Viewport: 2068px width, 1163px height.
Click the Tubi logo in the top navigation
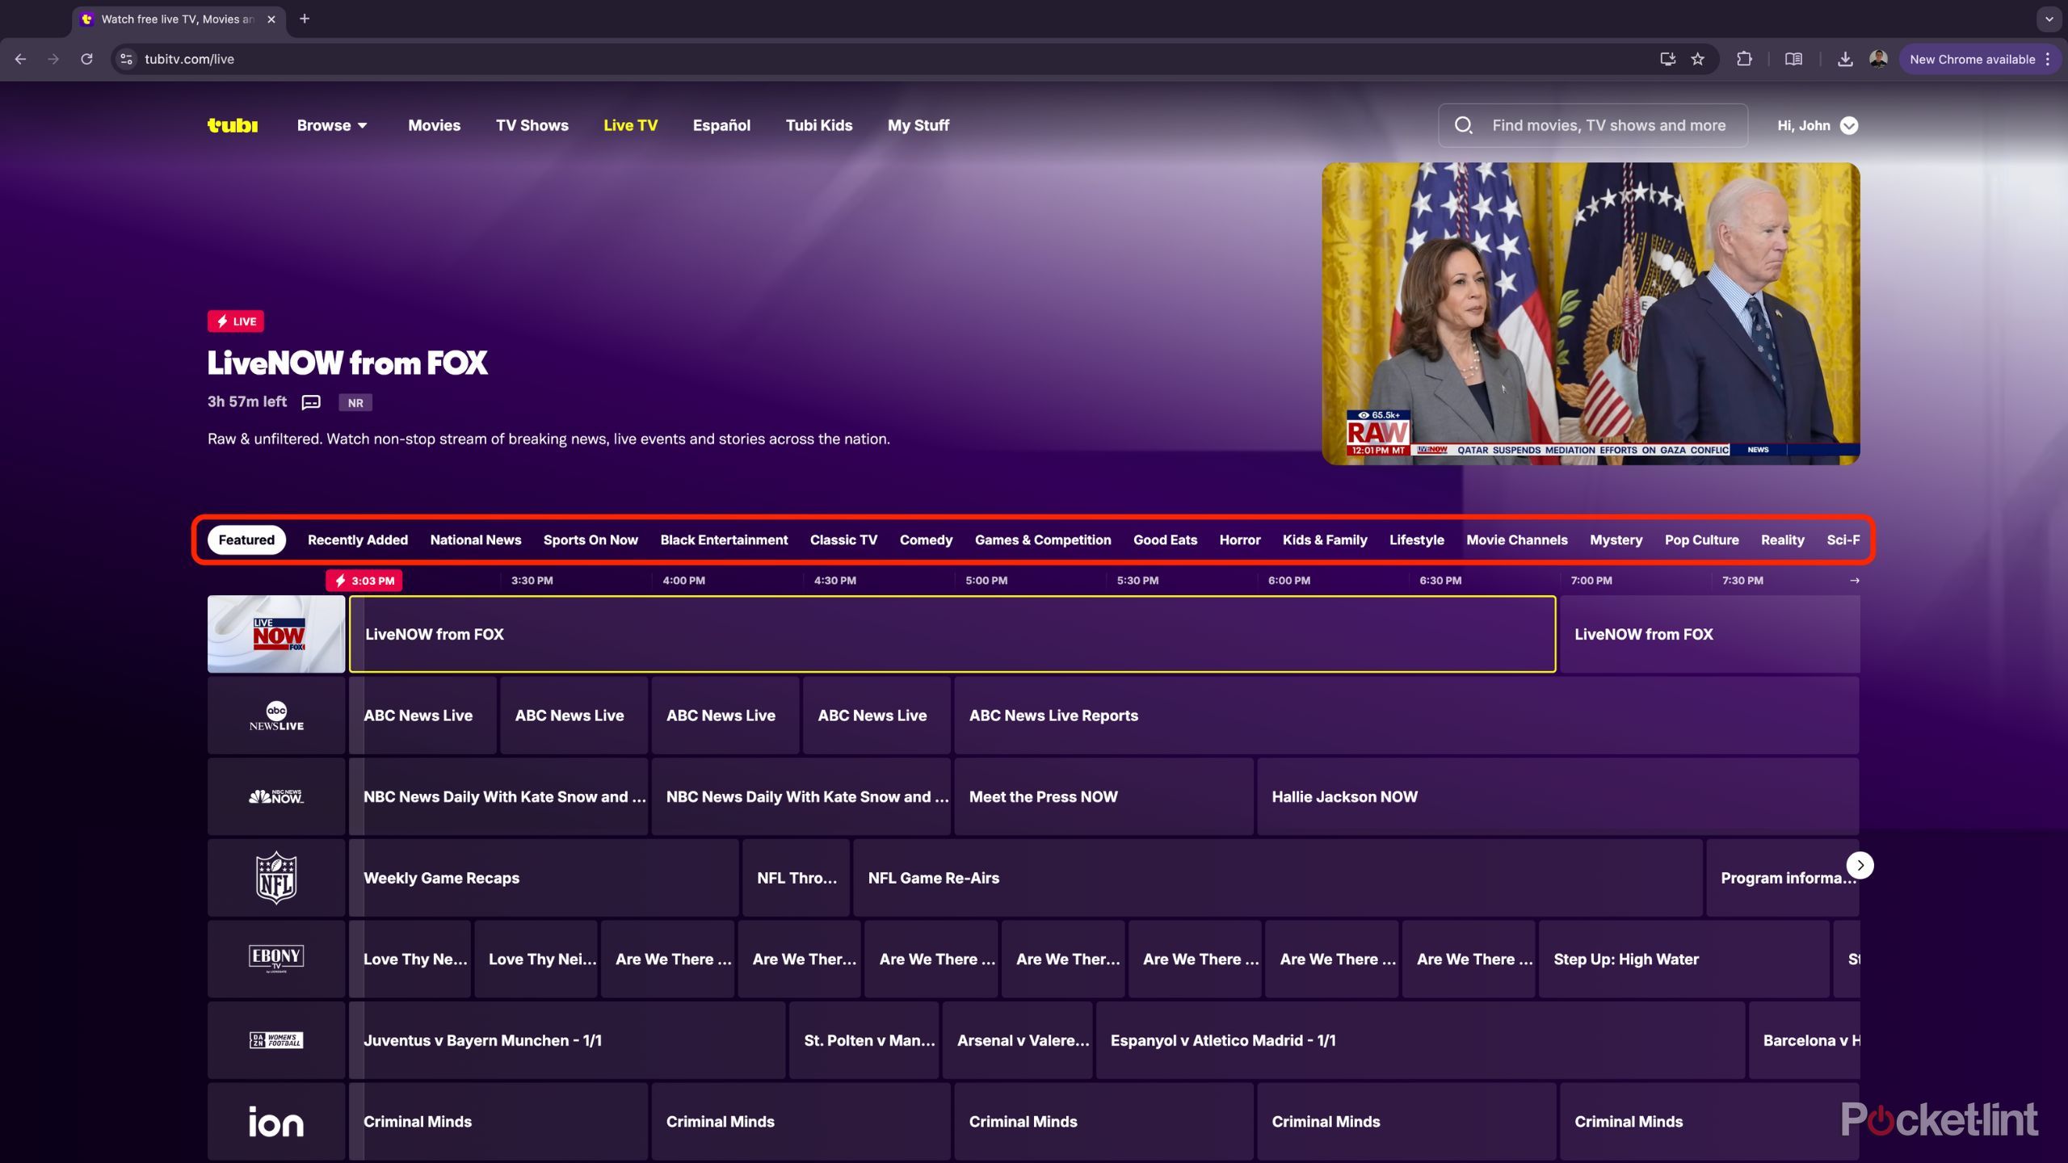tap(232, 125)
